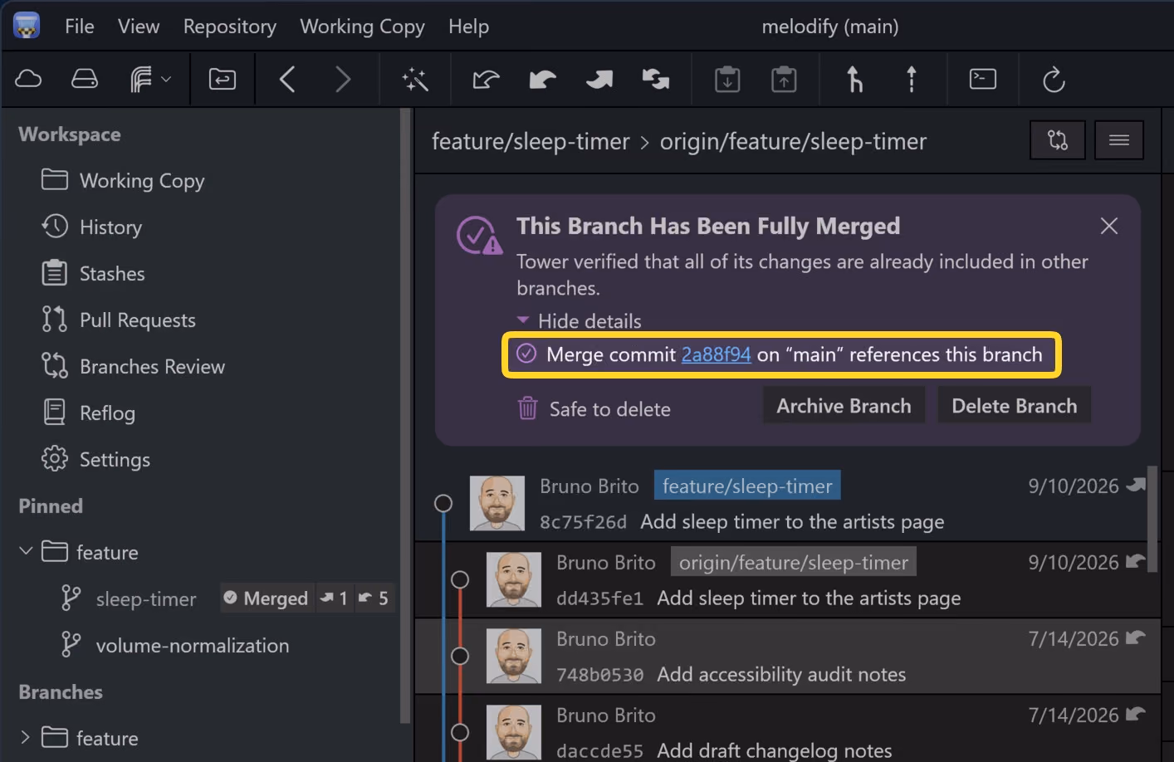This screenshot has width=1174, height=762.
Task: Toggle the branch comparison view button
Action: pyautogui.click(x=1057, y=139)
